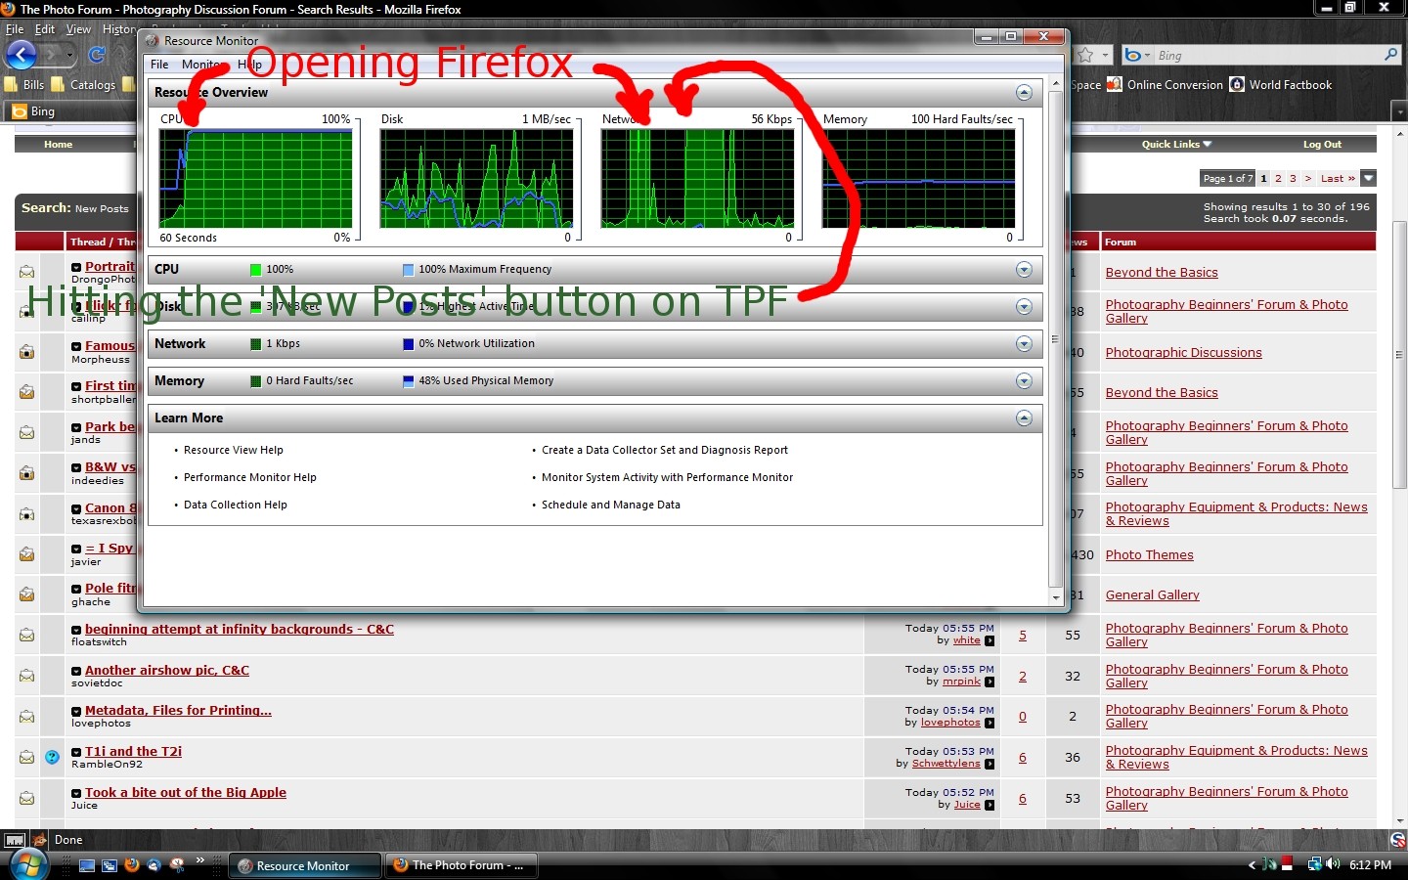1408x880 pixels.
Task: Click Show Desktop quick launch icon
Action: [87, 866]
